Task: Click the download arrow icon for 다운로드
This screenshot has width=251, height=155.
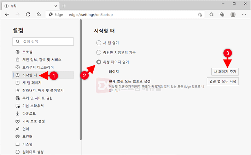Action: [x=17, y=114]
